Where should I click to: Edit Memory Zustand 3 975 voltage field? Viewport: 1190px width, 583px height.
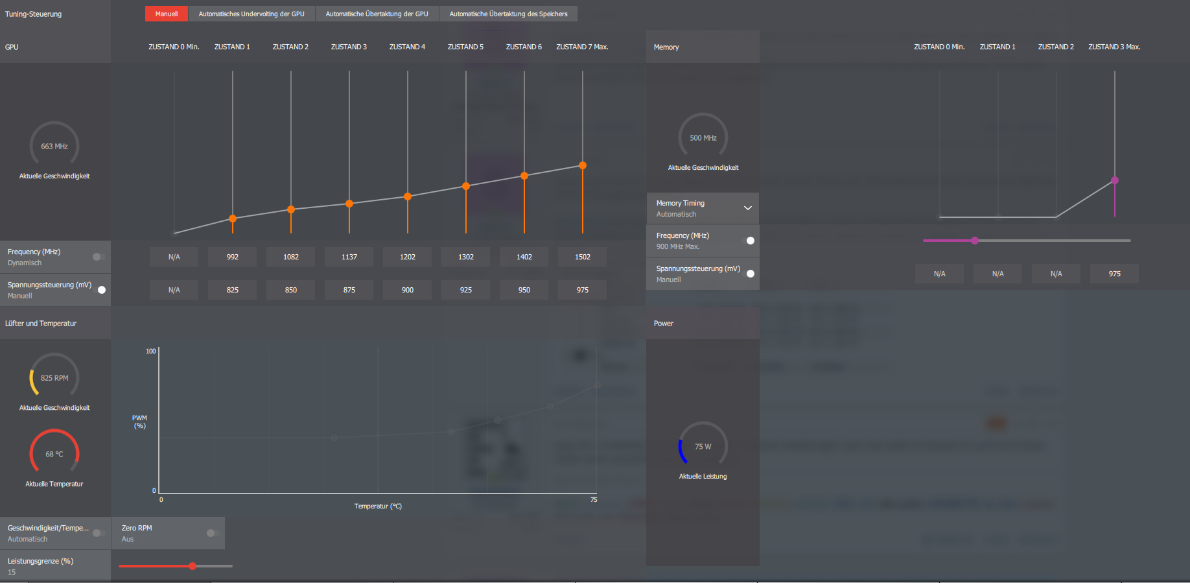coord(1115,274)
